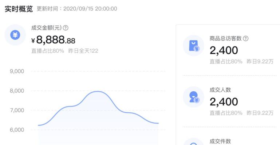Click the chart line's right end point
This screenshot has width=280, height=145.
158,123
